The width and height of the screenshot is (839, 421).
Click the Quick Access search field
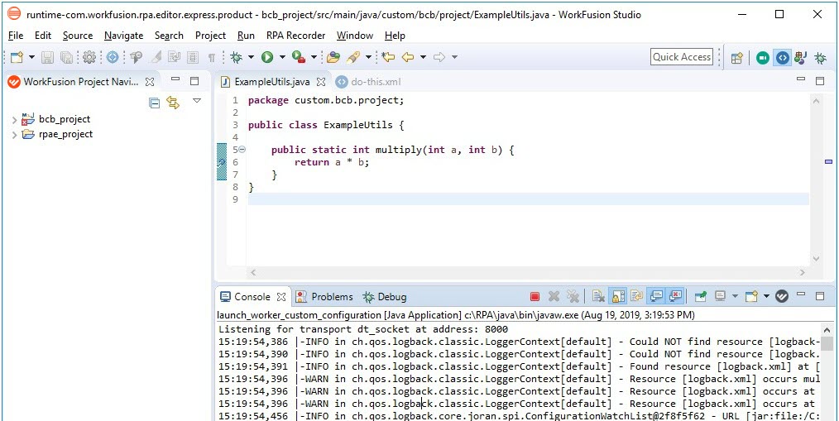pos(682,57)
